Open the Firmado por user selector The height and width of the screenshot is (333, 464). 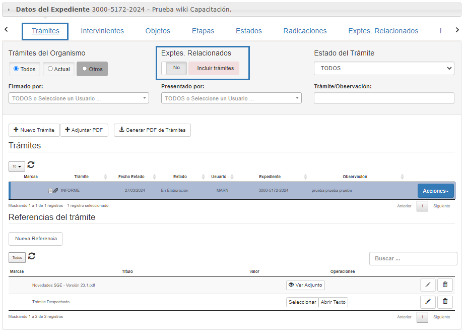(x=79, y=98)
